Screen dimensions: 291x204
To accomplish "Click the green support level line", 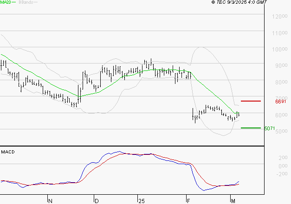I will 251,128.
